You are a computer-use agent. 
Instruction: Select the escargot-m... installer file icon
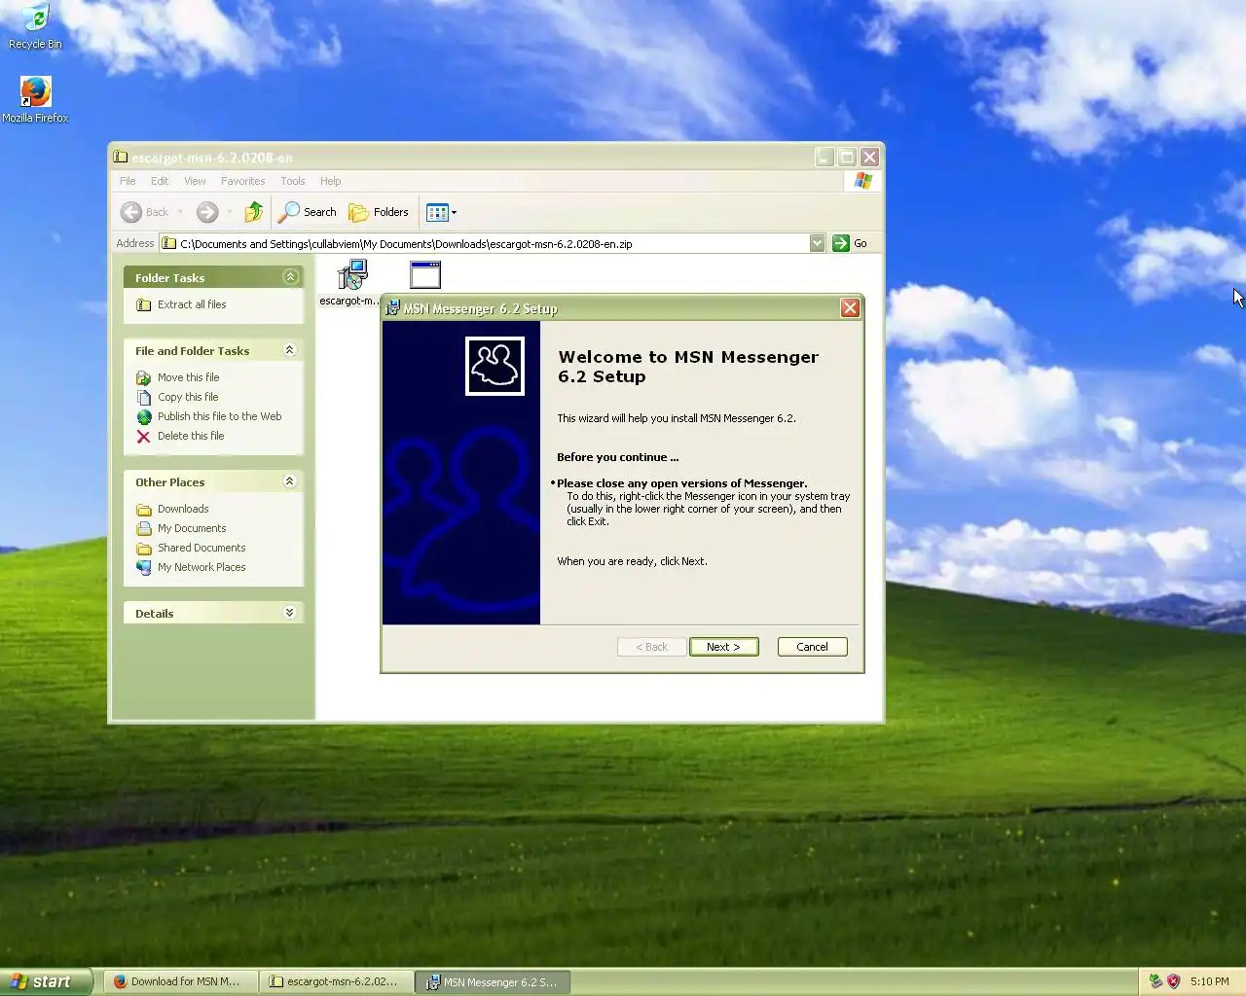(x=351, y=275)
